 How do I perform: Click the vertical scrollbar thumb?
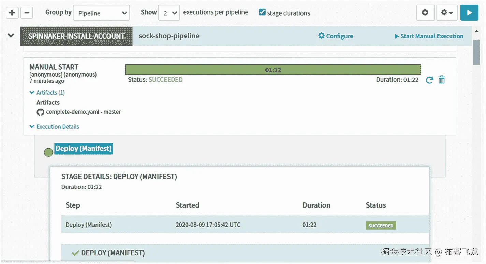coord(476,52)
